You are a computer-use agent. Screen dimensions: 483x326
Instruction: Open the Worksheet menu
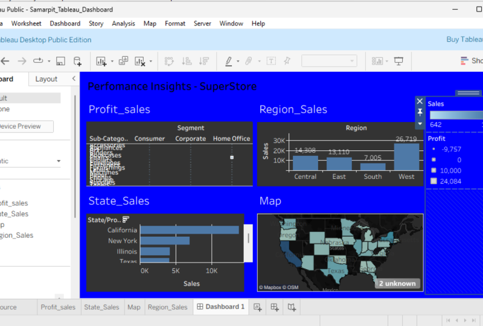click(26, 24)
